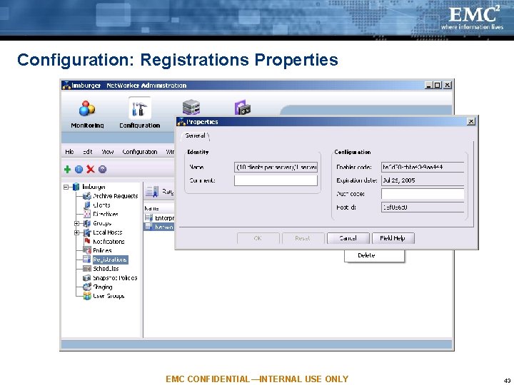Click the Registrations header icon in right pane
The image size is (514, 385).
[x=152, y=192]
